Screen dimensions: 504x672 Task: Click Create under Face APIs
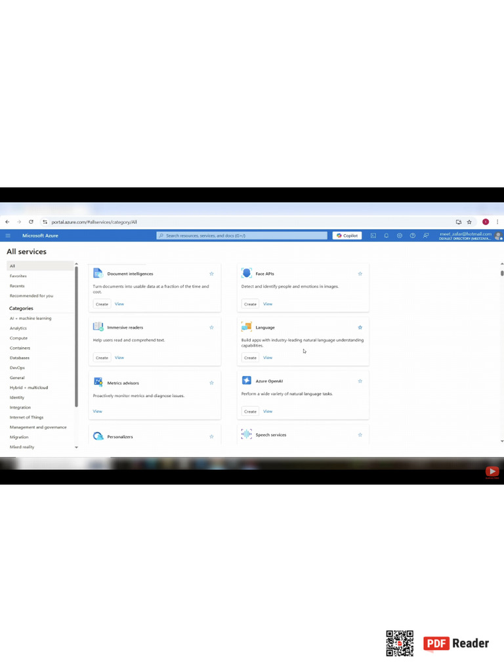[x=250, y=304]
